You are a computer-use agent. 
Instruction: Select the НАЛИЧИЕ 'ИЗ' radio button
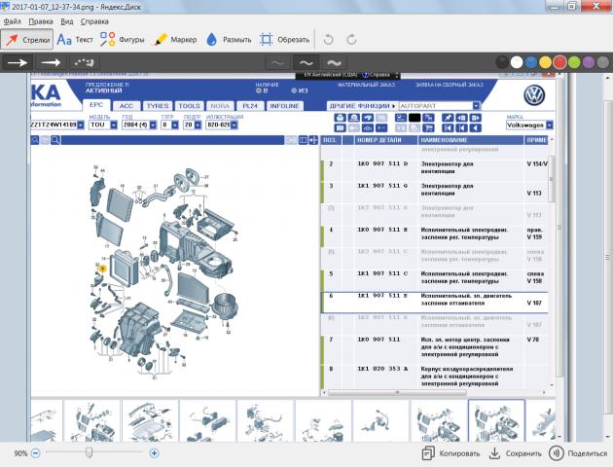[x=294, y=90]
